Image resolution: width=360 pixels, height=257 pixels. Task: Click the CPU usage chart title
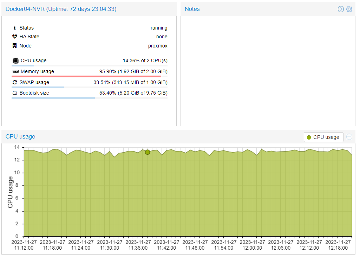coord(20,136)
